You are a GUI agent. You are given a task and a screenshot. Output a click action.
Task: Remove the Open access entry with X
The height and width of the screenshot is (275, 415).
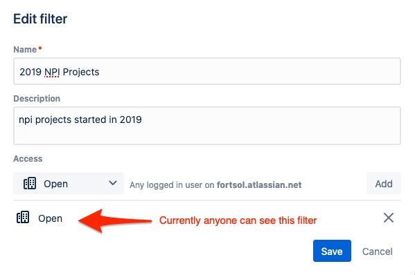tap(388, 218)
